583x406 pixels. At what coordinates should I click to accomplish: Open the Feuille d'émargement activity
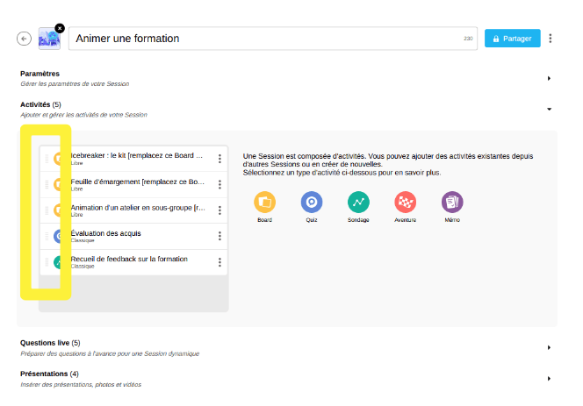(x=137, y=182)
